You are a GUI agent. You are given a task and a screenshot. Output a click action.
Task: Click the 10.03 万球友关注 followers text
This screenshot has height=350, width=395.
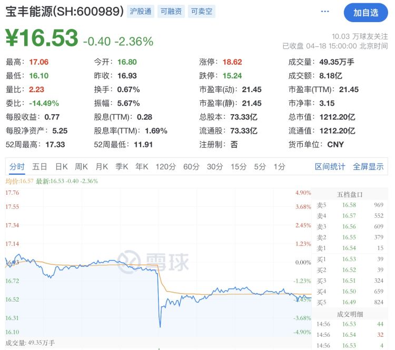click(x=360, y=36)
